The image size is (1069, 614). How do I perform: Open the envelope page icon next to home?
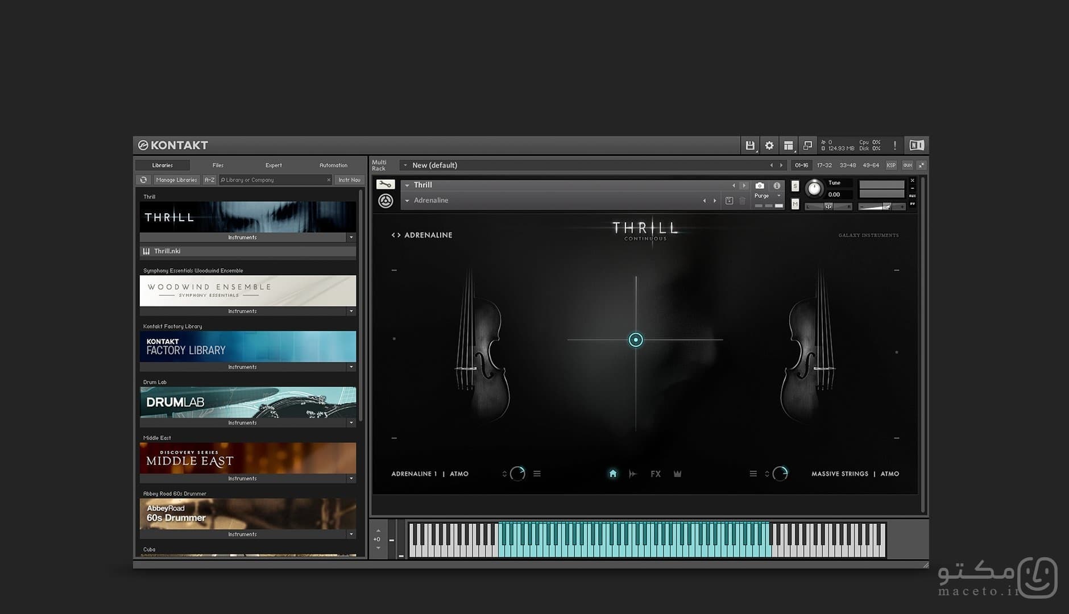click(633, 474)
